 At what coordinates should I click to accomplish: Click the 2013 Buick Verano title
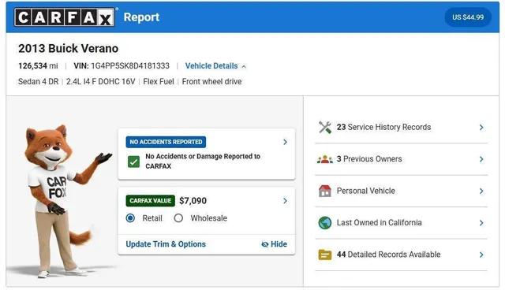[x=69, y=49]
